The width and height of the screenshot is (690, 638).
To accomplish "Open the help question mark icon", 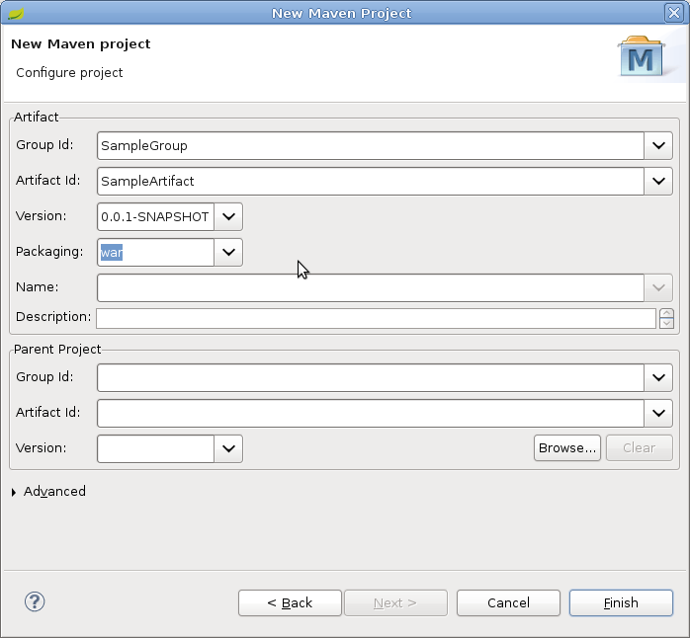I will coord(35,601).
